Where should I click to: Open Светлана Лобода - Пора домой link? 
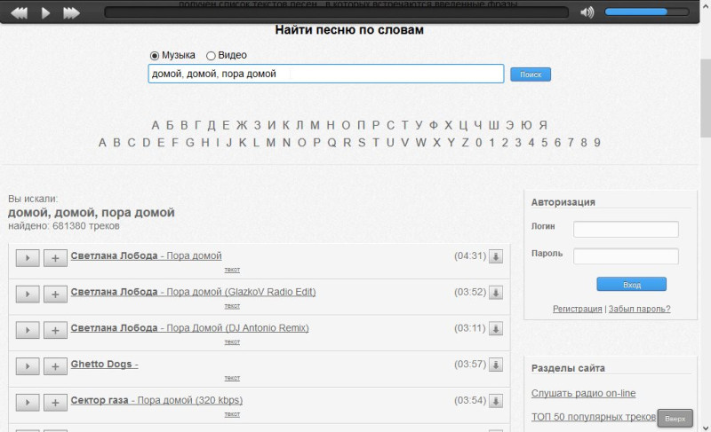[x=146, y=255]
